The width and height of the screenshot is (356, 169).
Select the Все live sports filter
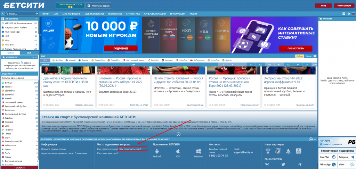tap(45, 60)
